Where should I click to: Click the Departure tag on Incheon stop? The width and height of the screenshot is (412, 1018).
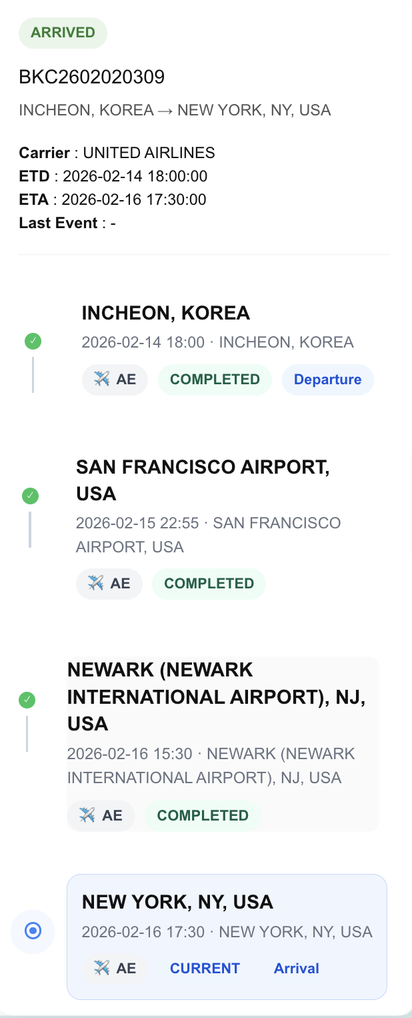coord(328,380)
